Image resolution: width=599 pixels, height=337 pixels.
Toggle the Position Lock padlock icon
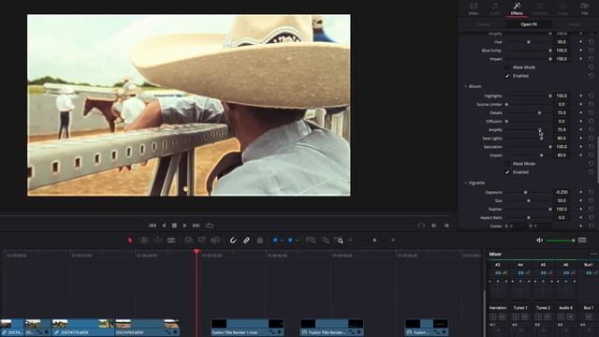coord(260,241)
